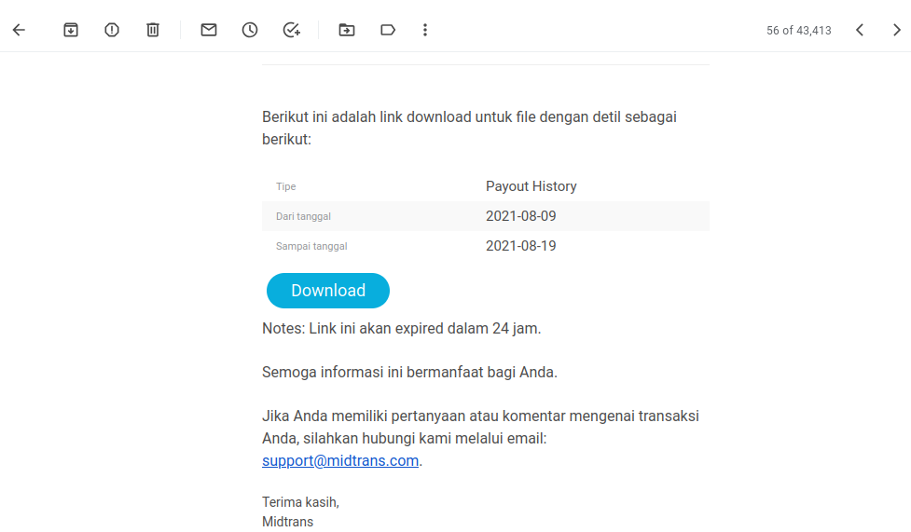Open the support@midtrans.com email link
Image resolution: width=911 pixels, height=532 pixels.
[x=340, y=460]
